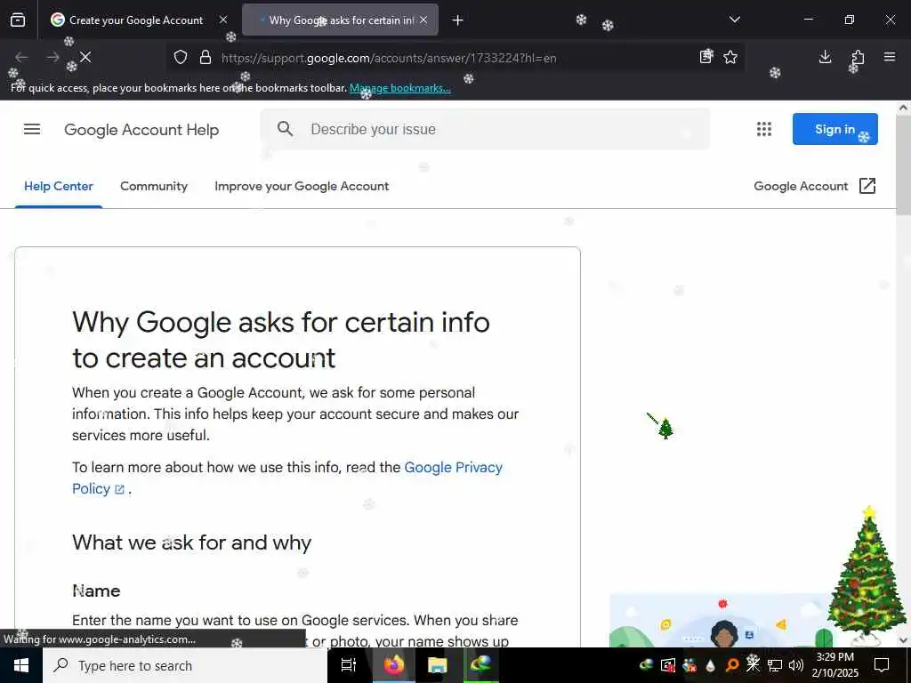The height and width of the screenshot is (683, 911).
Task: Open Task View on the taskbar
Action: click(349, 665)
